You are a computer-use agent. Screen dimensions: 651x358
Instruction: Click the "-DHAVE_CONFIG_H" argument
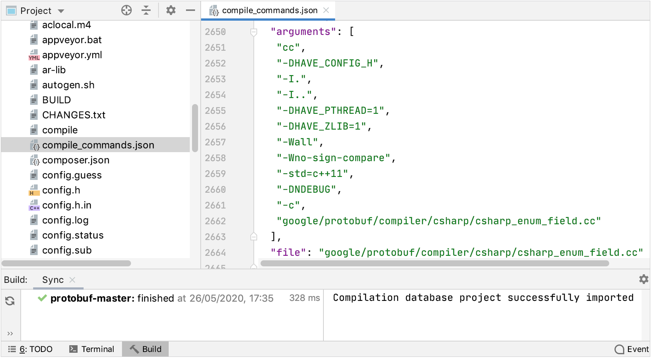point(328,63)
